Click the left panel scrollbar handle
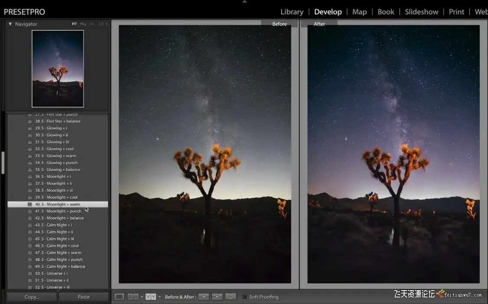This screenshot has width=488, height=304. (3, 162)
